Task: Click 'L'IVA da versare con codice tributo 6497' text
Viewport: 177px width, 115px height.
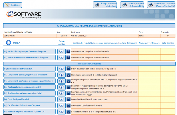Action: 94,69
